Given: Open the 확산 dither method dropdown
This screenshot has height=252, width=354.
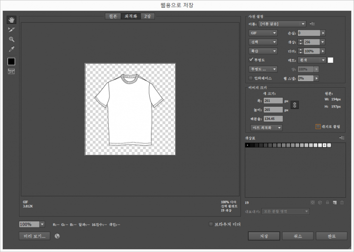Looking at the screenshot, I should (x=263, y=51).
